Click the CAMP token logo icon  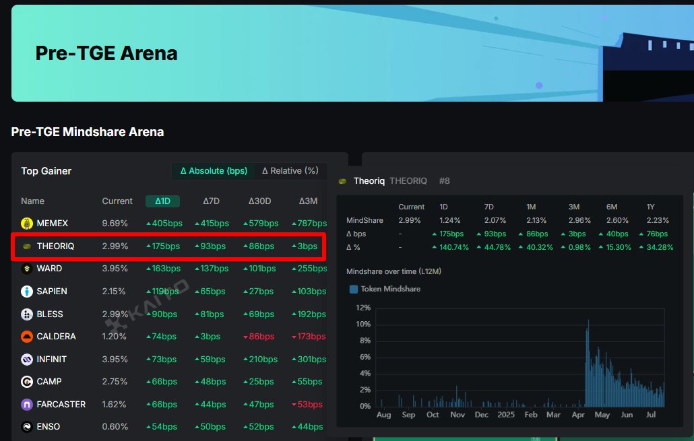27,382
